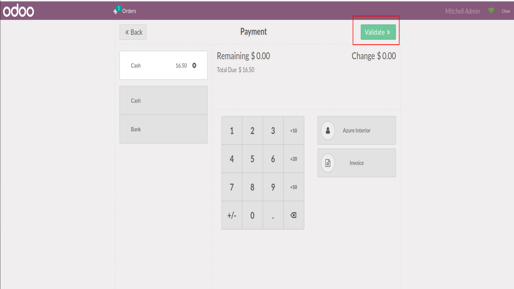Tap number 5 on the numpad
This screenshot has height=289, width=514.
click(252, 159)
